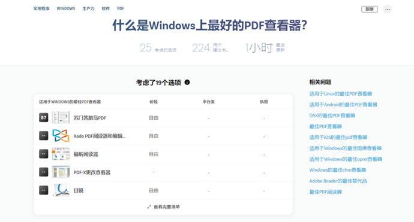Select the WINDOWS category tag
This screenshot has width=414, height=222.
[x=66, y=9]
